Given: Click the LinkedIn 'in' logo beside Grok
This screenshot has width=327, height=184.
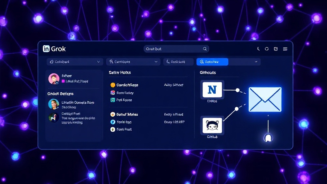Looking at the screenshot, I should (46, 49).
